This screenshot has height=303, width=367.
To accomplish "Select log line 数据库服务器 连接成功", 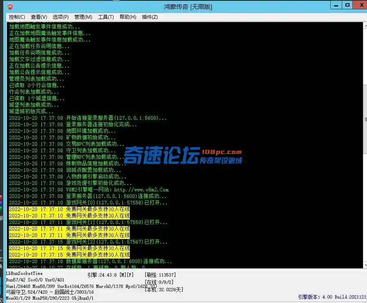I will pos(90,261).
